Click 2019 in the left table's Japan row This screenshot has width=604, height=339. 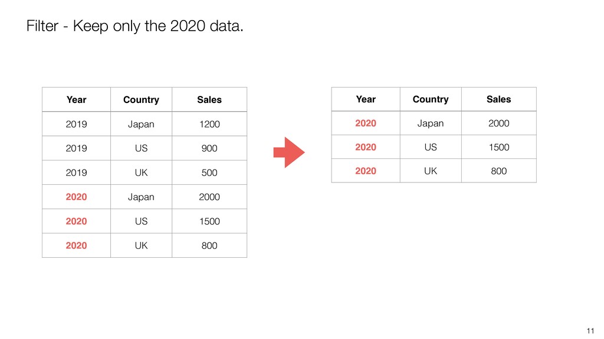[x=76, y=124]
